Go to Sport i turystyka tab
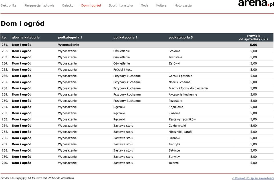274x180 pixels. point(121,6)
